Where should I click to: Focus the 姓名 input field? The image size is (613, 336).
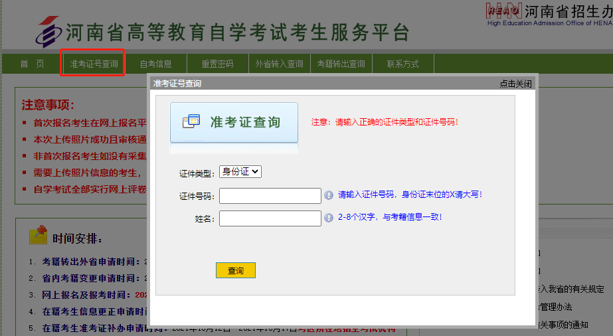pos(270,218)
